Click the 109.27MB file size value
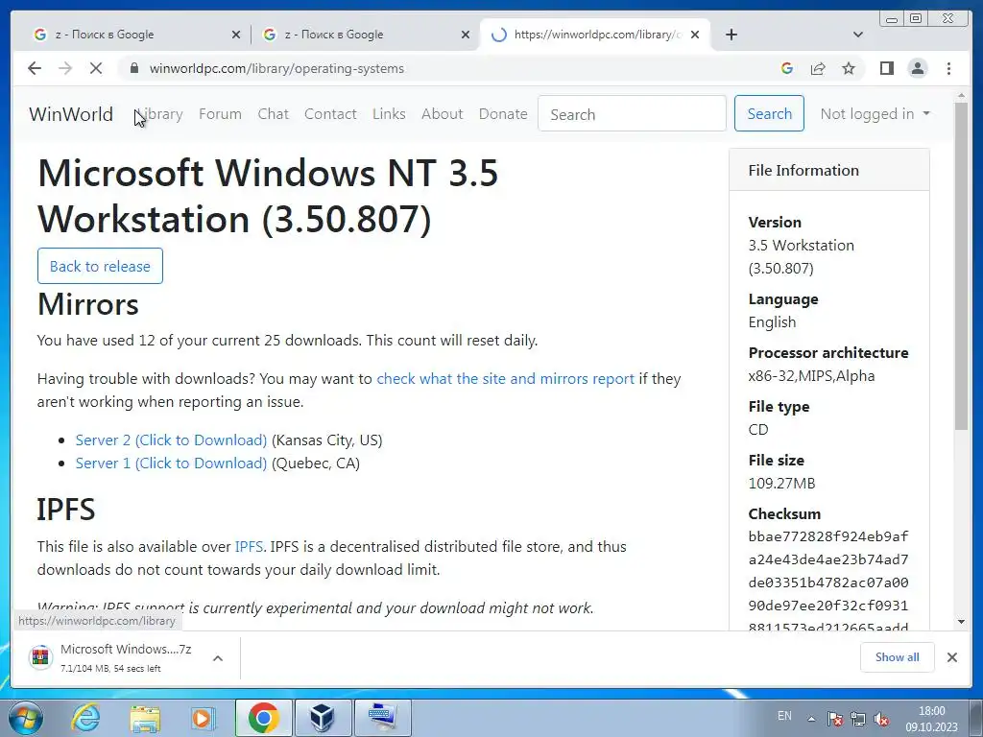The image size is (983, 737). tap(781, 484)
